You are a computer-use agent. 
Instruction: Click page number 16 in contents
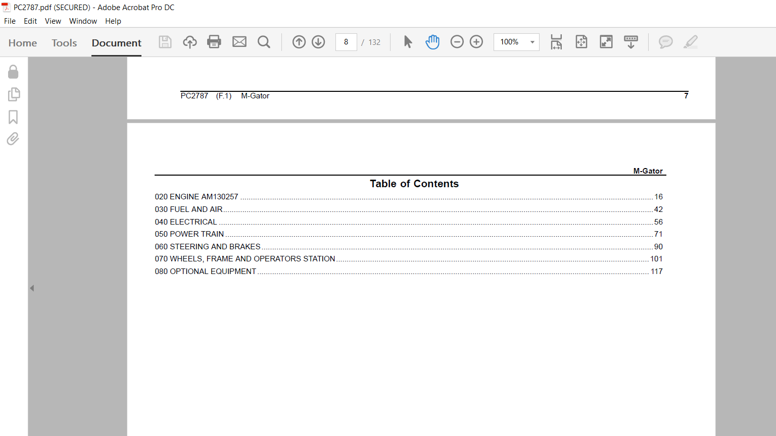click(659, 197)
